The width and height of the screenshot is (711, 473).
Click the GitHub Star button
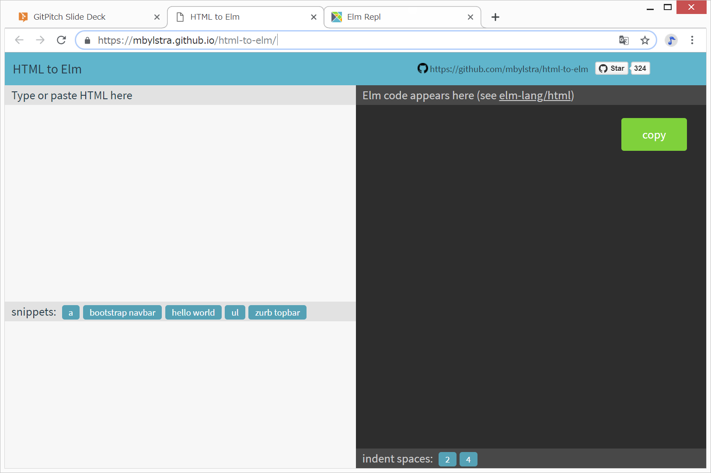[x=612, y=68]
